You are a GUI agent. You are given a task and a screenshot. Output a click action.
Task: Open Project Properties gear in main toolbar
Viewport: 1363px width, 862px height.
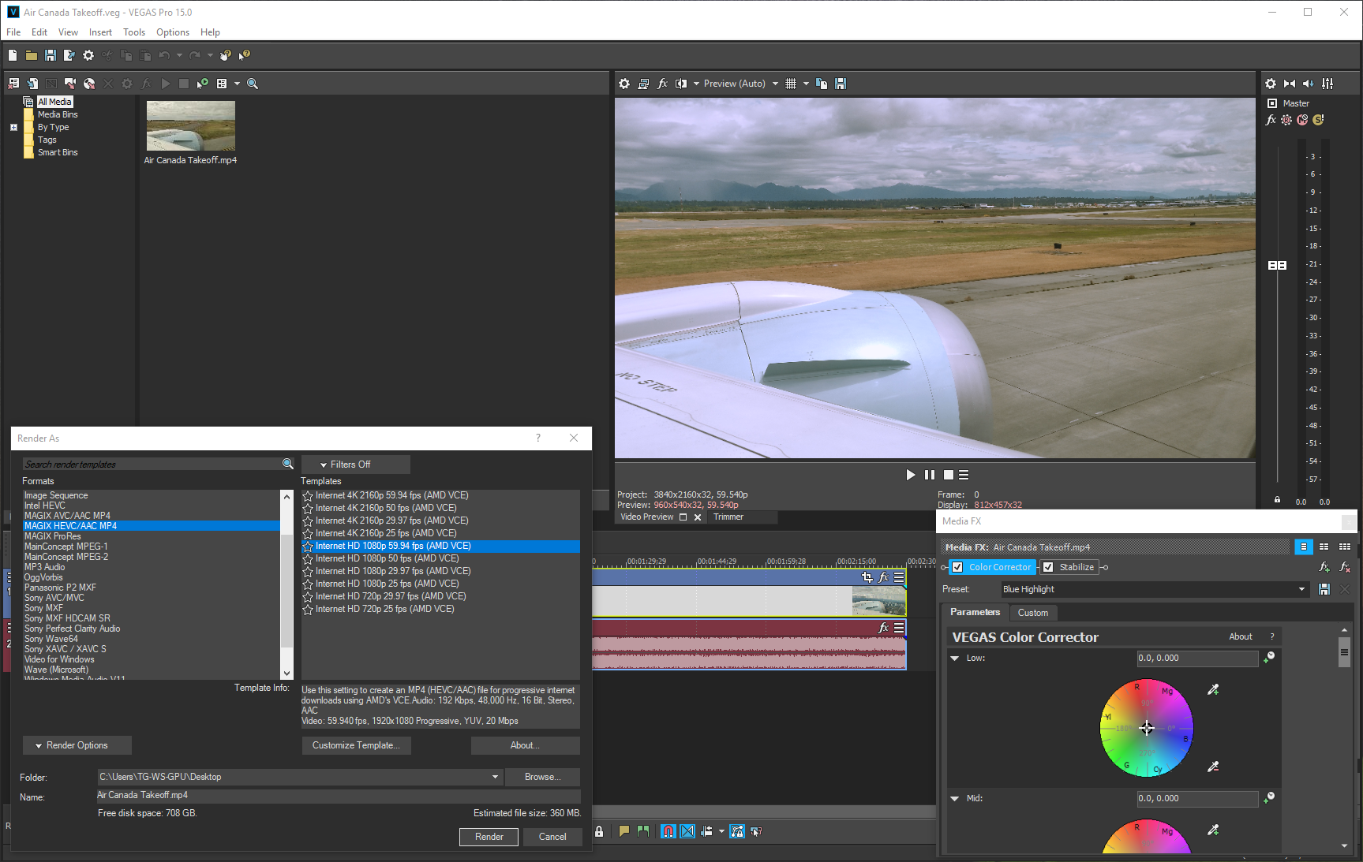click(88, 55)
